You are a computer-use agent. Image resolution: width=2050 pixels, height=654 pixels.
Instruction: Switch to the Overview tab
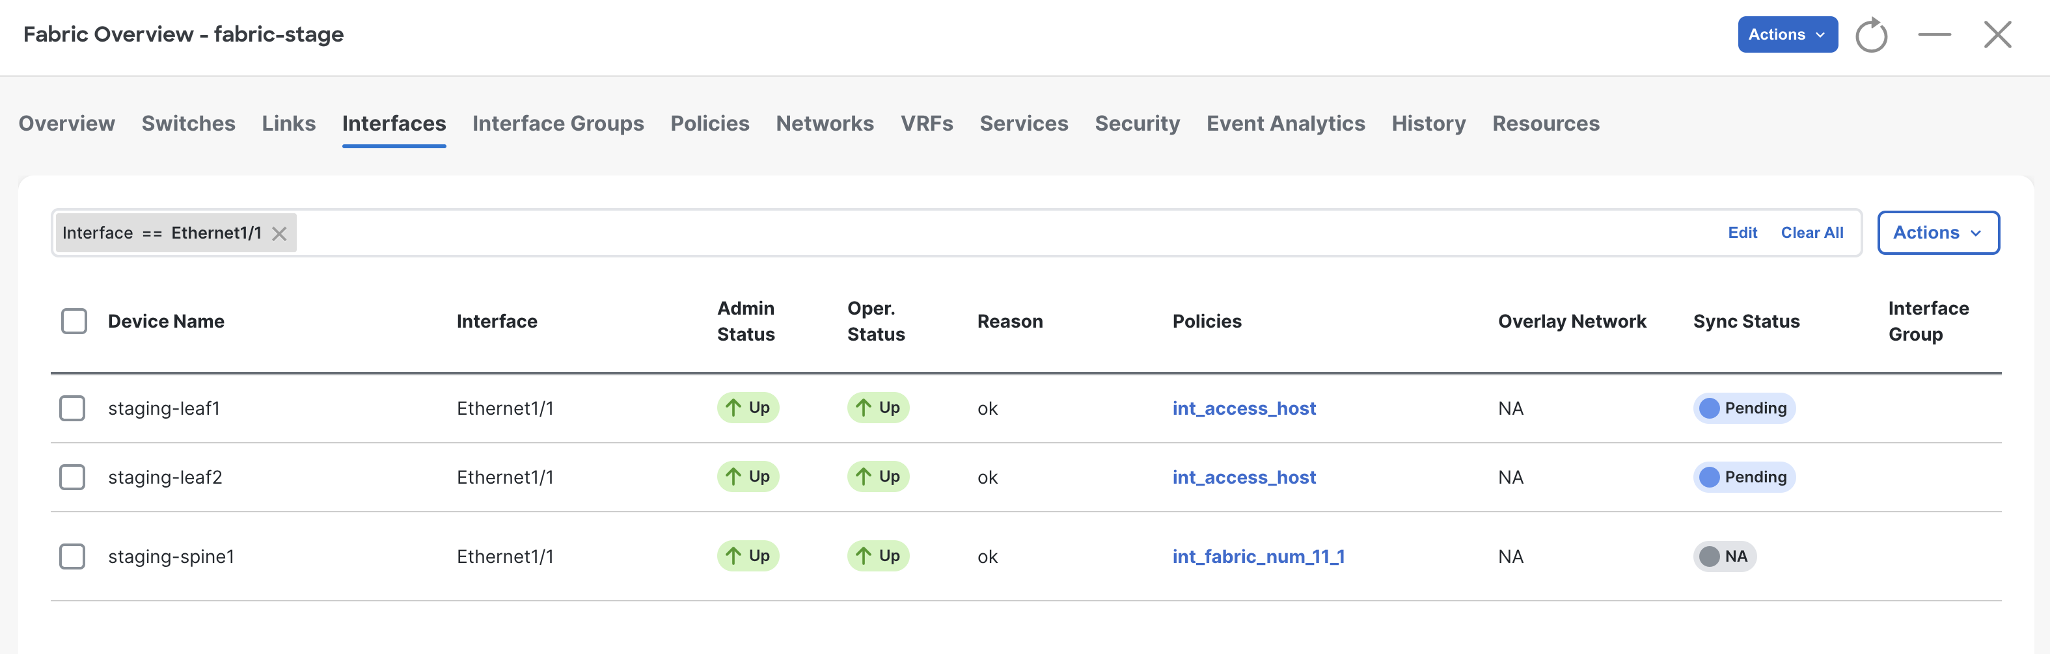(67, 123)
